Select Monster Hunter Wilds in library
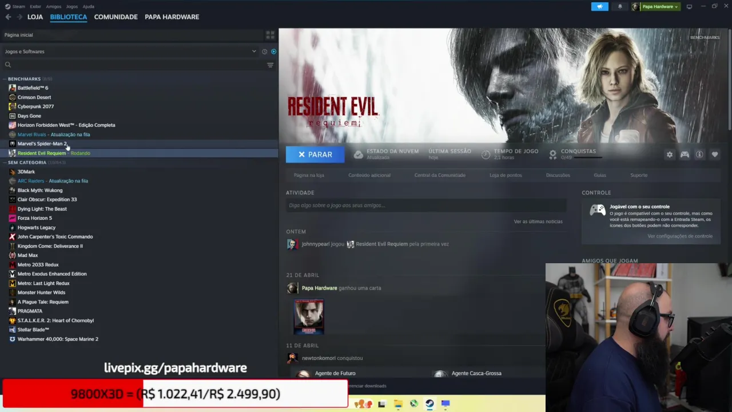The height and width of the screenshot is (412, 732). coord(41,292)
